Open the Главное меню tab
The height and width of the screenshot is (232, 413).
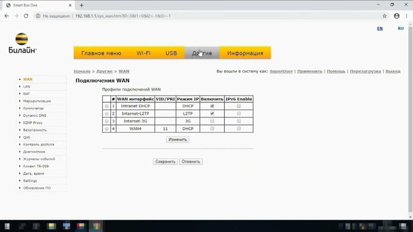pos(101,53)
